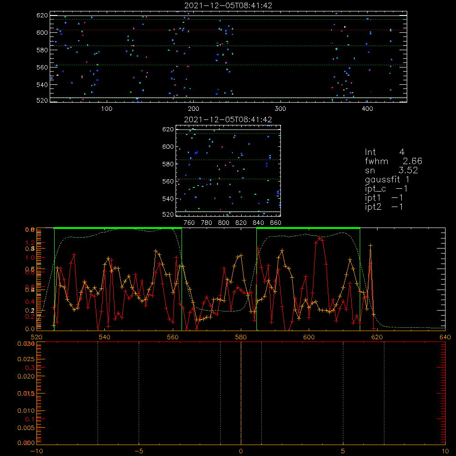The width and height of the screenshot is (456, 456).
Task: Click y-axis label 0.005 on bottom plot
Action: tap(26, 428)
